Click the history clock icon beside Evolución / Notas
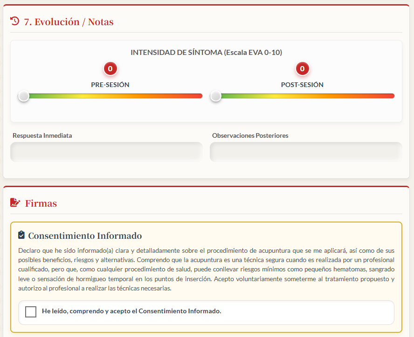This screenshot has height=337, width=414. click(15, 21)
